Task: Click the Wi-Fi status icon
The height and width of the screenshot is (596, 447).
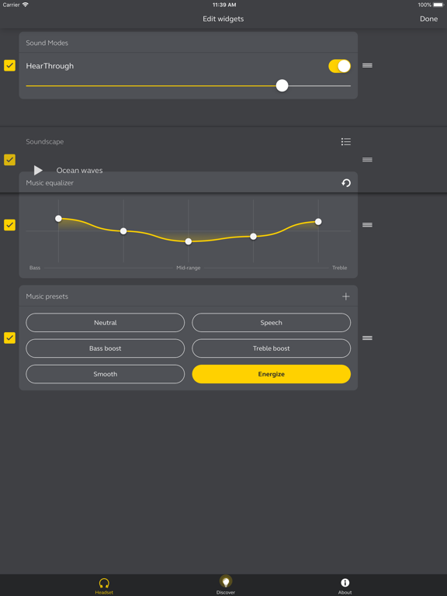Action: coord(25,5)
